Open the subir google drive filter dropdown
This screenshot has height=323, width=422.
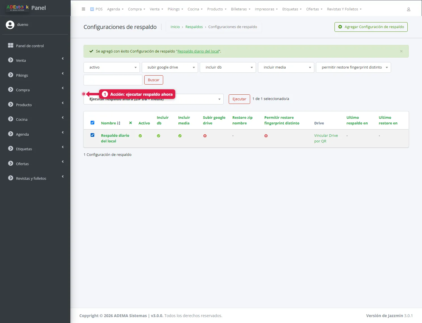click(170, 67)
